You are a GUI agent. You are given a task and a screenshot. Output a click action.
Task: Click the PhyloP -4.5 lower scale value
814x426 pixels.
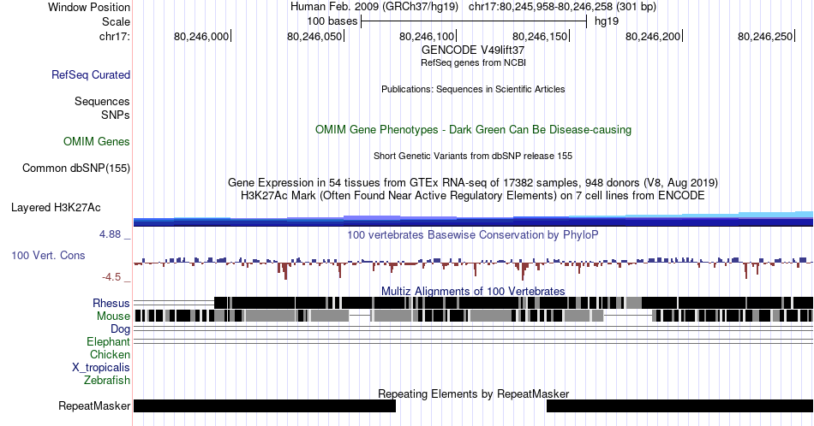pyautogui.click(x=111, y=277)
